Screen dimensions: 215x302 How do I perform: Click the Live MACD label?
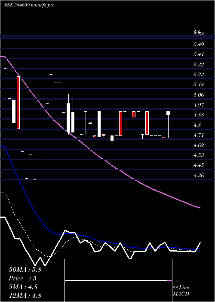(181, 291)
